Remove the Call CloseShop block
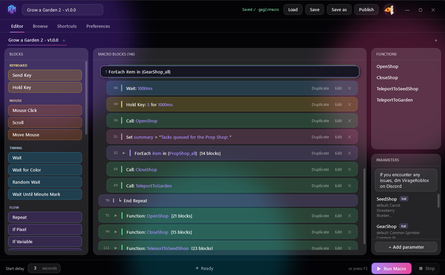 [x=350, y=169]
